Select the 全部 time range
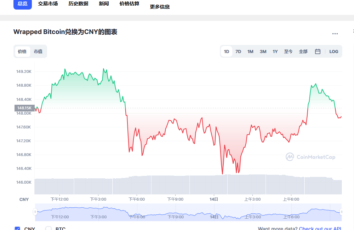Screen dimensions: 354x230 tap(303, 51)
